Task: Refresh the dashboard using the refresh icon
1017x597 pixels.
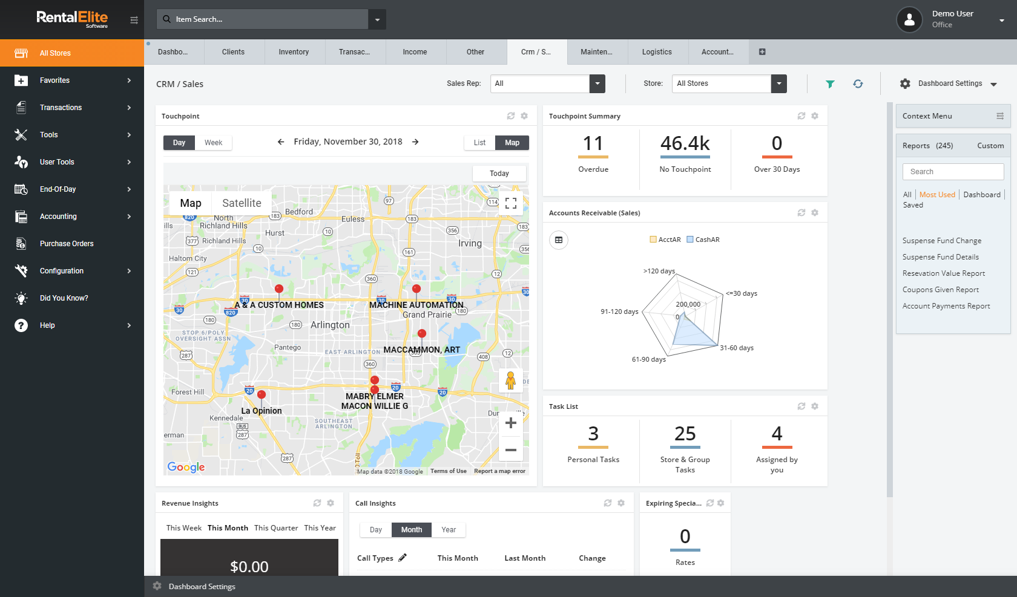Action: click(858, 83)
